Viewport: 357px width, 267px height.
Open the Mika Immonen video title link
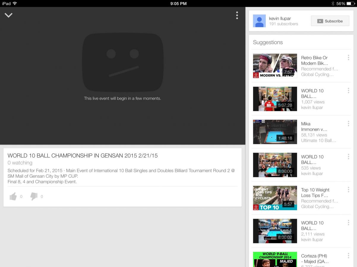(314, 127)
